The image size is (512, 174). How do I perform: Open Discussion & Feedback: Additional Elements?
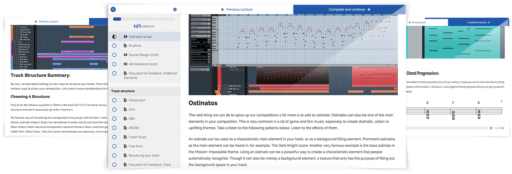tap(153, 75)
